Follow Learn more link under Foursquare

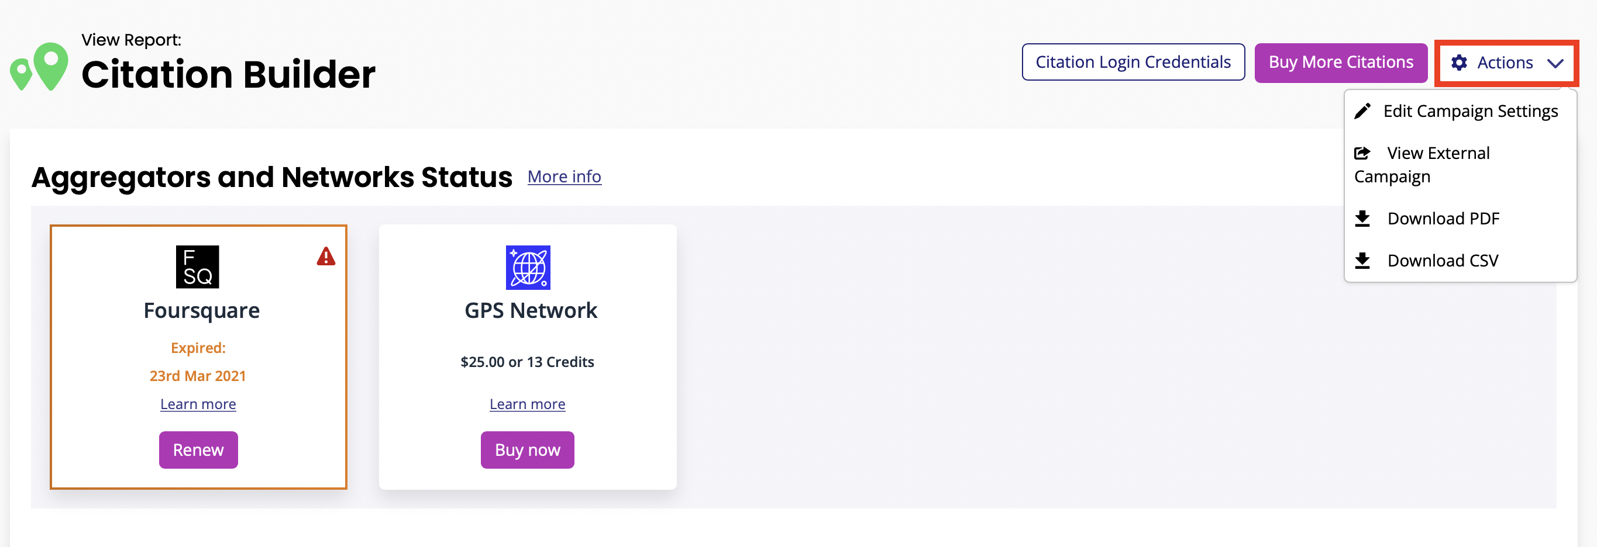pos(198,404)
